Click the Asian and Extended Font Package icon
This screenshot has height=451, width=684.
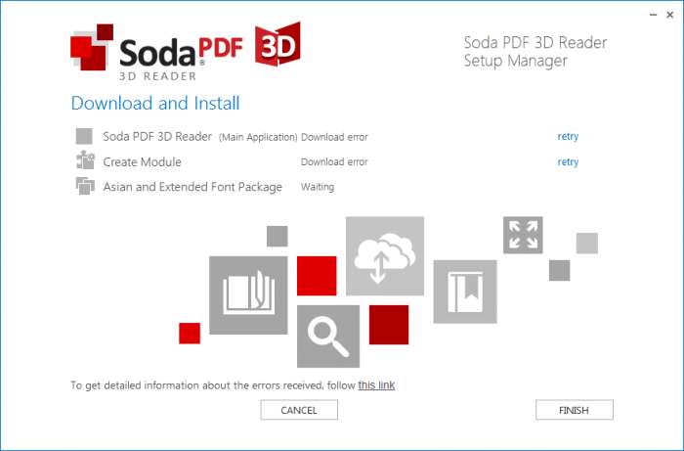pos(85,186)
